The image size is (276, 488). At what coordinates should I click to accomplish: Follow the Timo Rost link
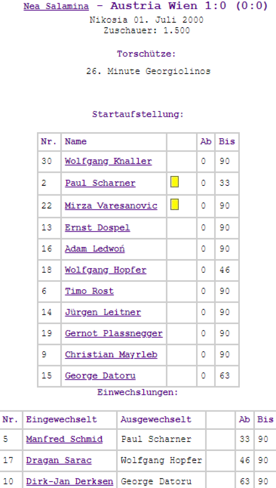pos(89,291)
